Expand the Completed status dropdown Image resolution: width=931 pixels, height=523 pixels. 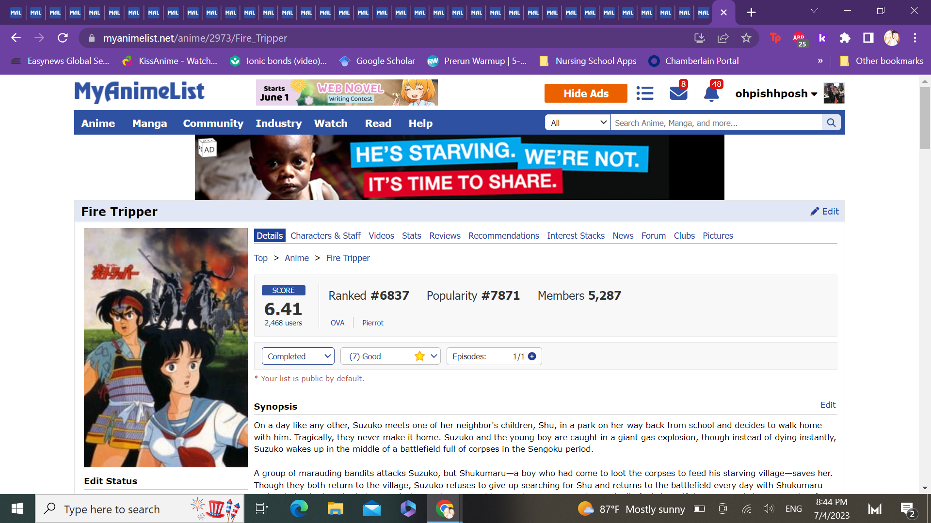point(298,356)
